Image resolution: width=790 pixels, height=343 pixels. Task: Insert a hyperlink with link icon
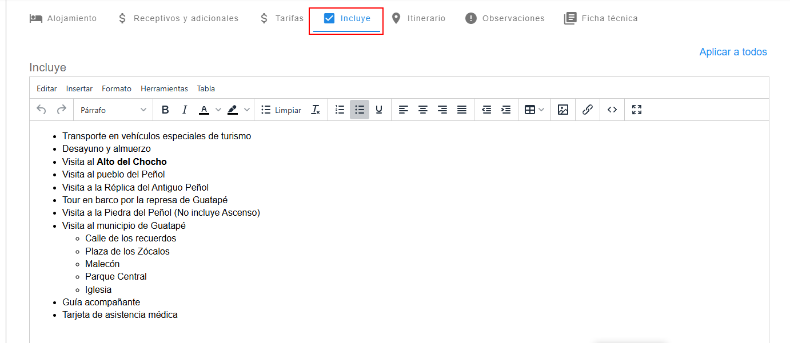click(587, 110)
